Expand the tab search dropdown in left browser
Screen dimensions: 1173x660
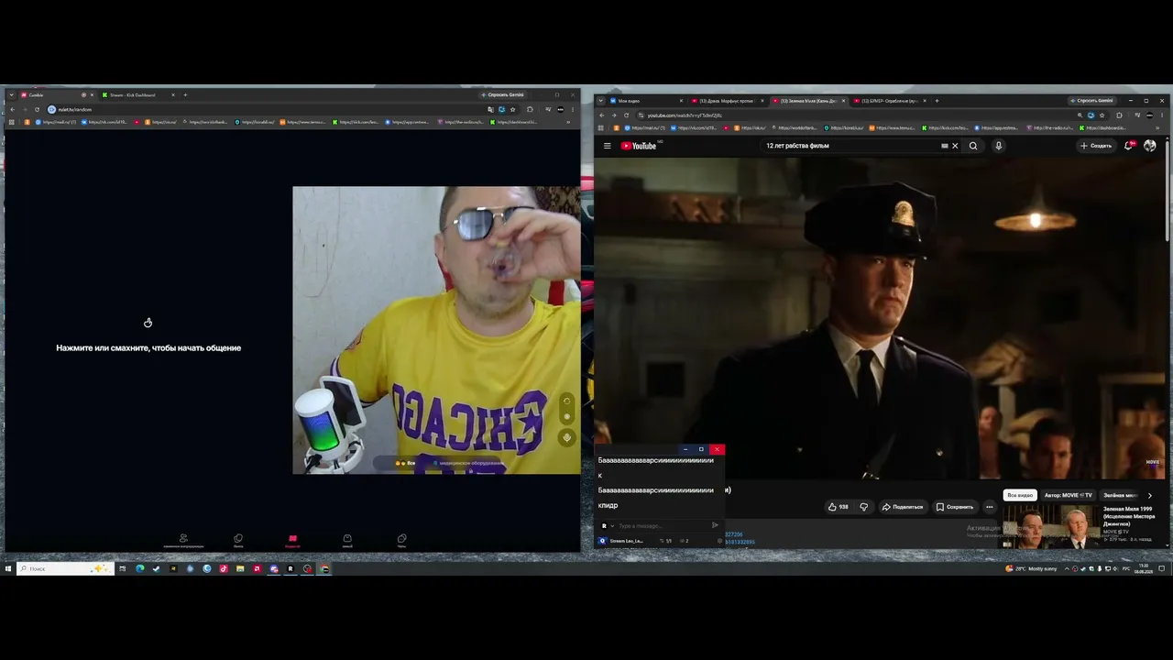(x=11, y=95)
